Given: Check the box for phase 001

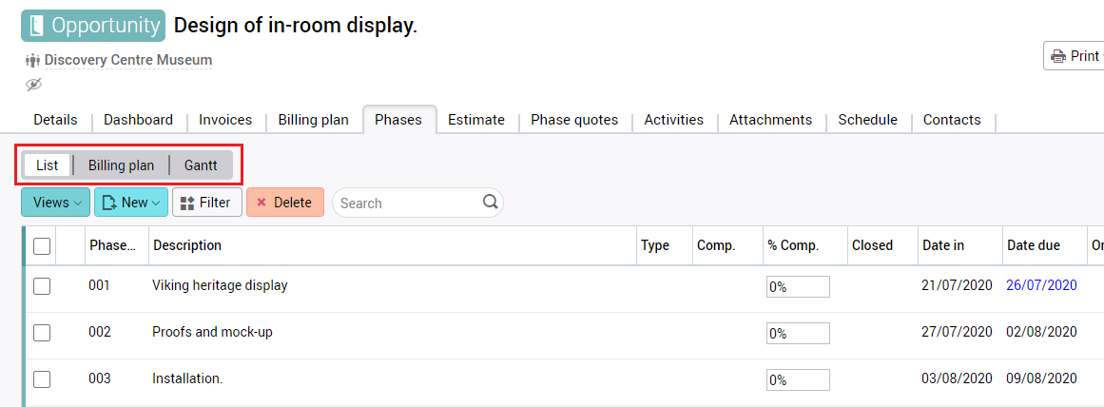Looking at the screenshot, I should point(42,286).
